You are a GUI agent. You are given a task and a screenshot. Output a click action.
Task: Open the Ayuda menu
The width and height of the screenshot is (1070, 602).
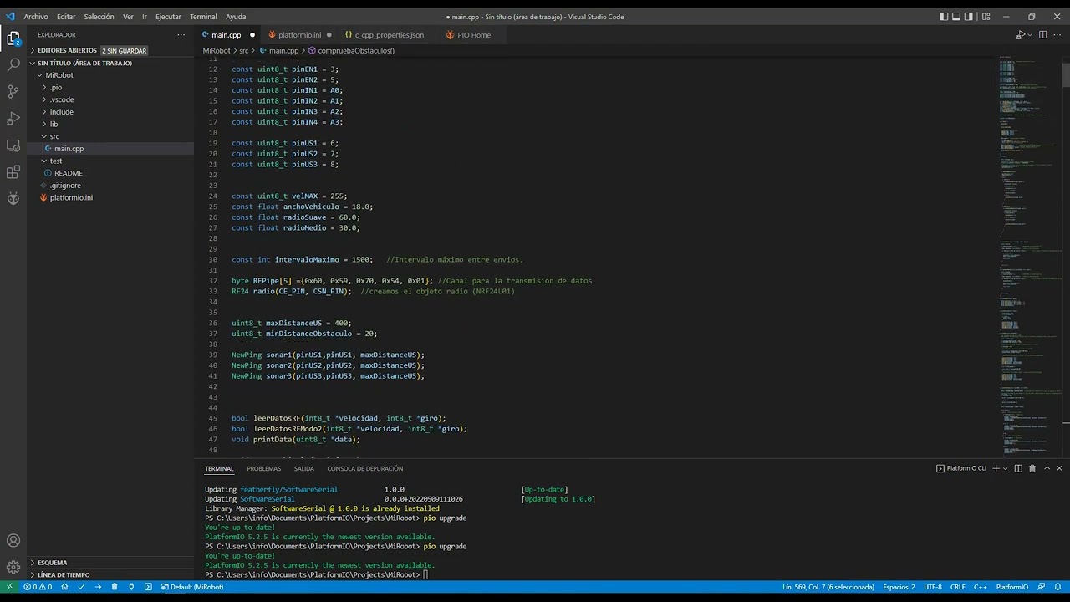tap(236, 17)
